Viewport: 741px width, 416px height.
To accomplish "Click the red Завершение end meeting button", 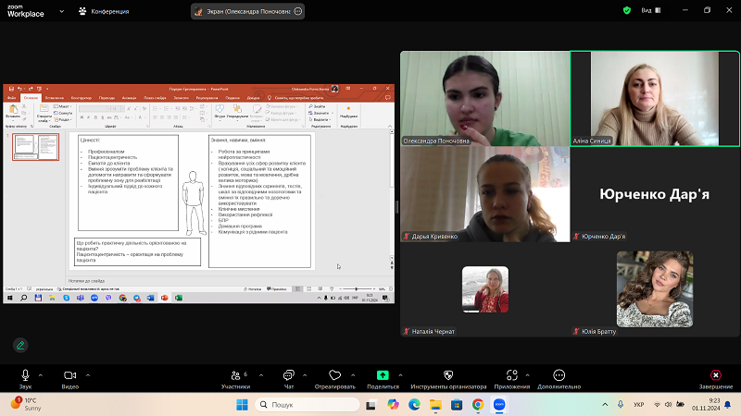I will coord(716,379).
